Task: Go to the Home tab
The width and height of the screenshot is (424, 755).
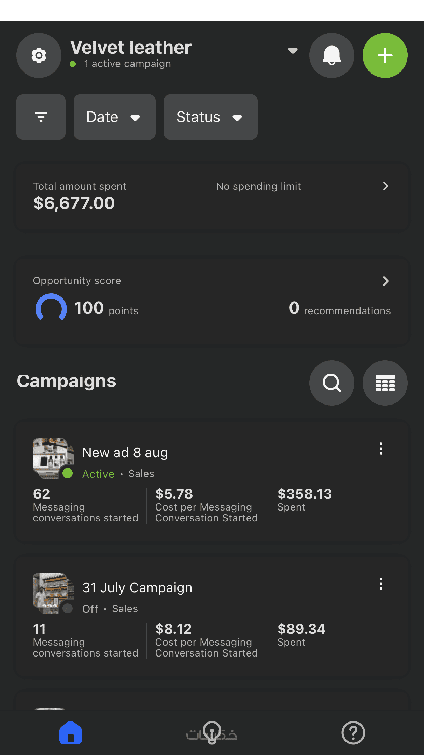Action: [71, 732]
